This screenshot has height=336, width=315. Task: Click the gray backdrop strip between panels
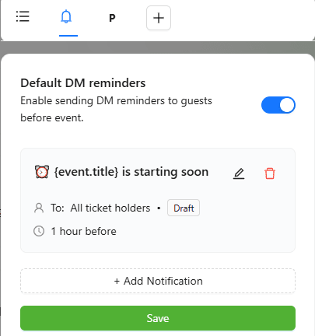157,47
